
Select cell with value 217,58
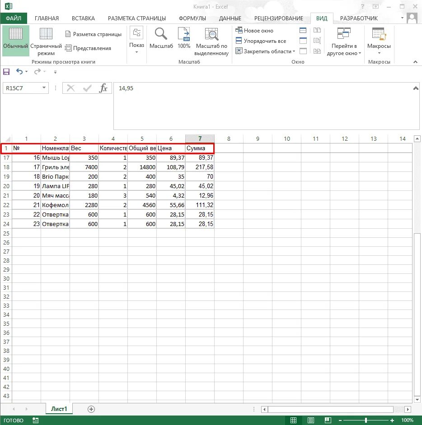tap(200, 167)
